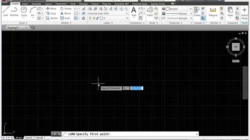This screenshot has width=250, height=140.
Task: Click the layer 0 color swatch
Action: [102, 18]
